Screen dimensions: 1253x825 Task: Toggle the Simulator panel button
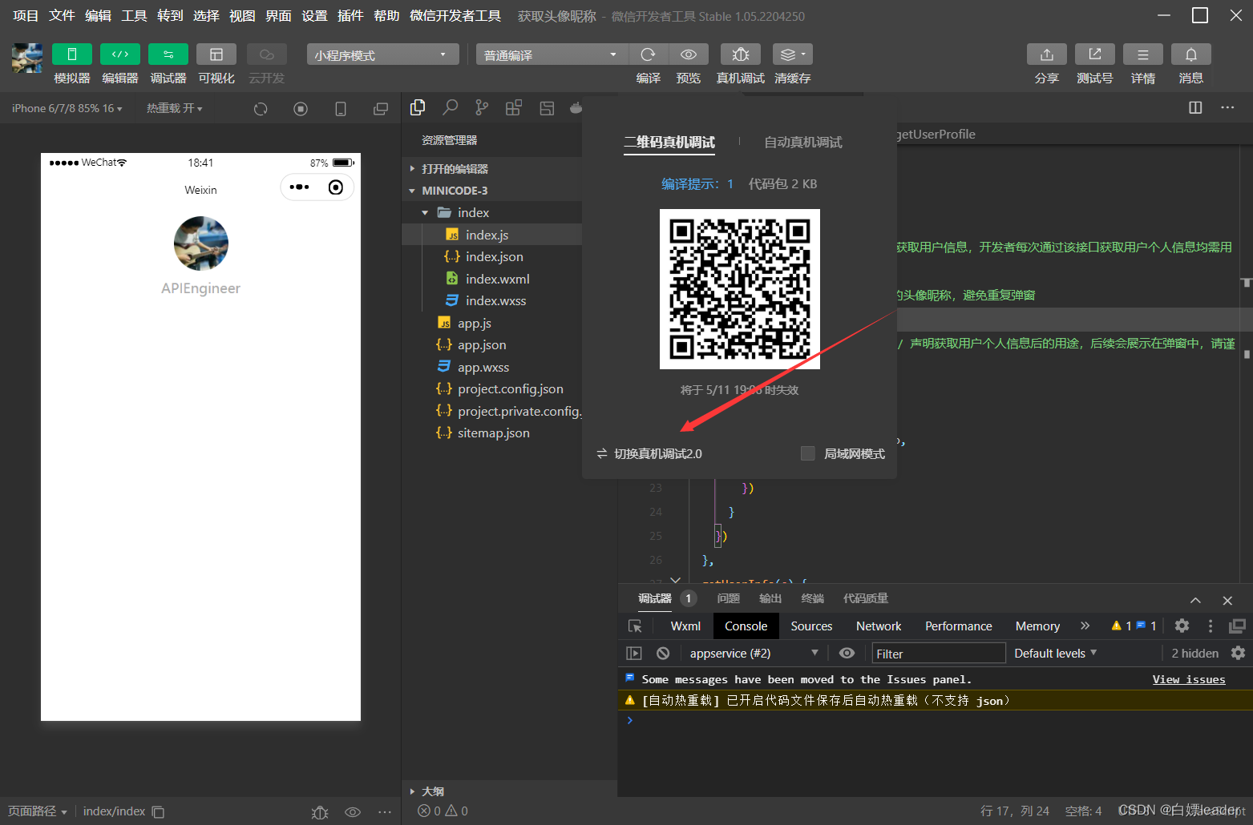pyautogui.click(x=71, y=54)
